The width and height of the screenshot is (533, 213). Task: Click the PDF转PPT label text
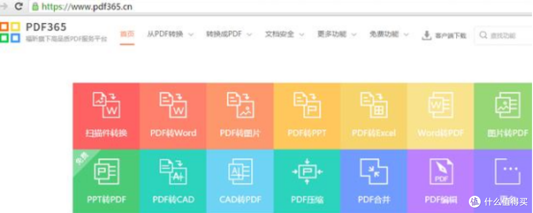coord(307,133)
